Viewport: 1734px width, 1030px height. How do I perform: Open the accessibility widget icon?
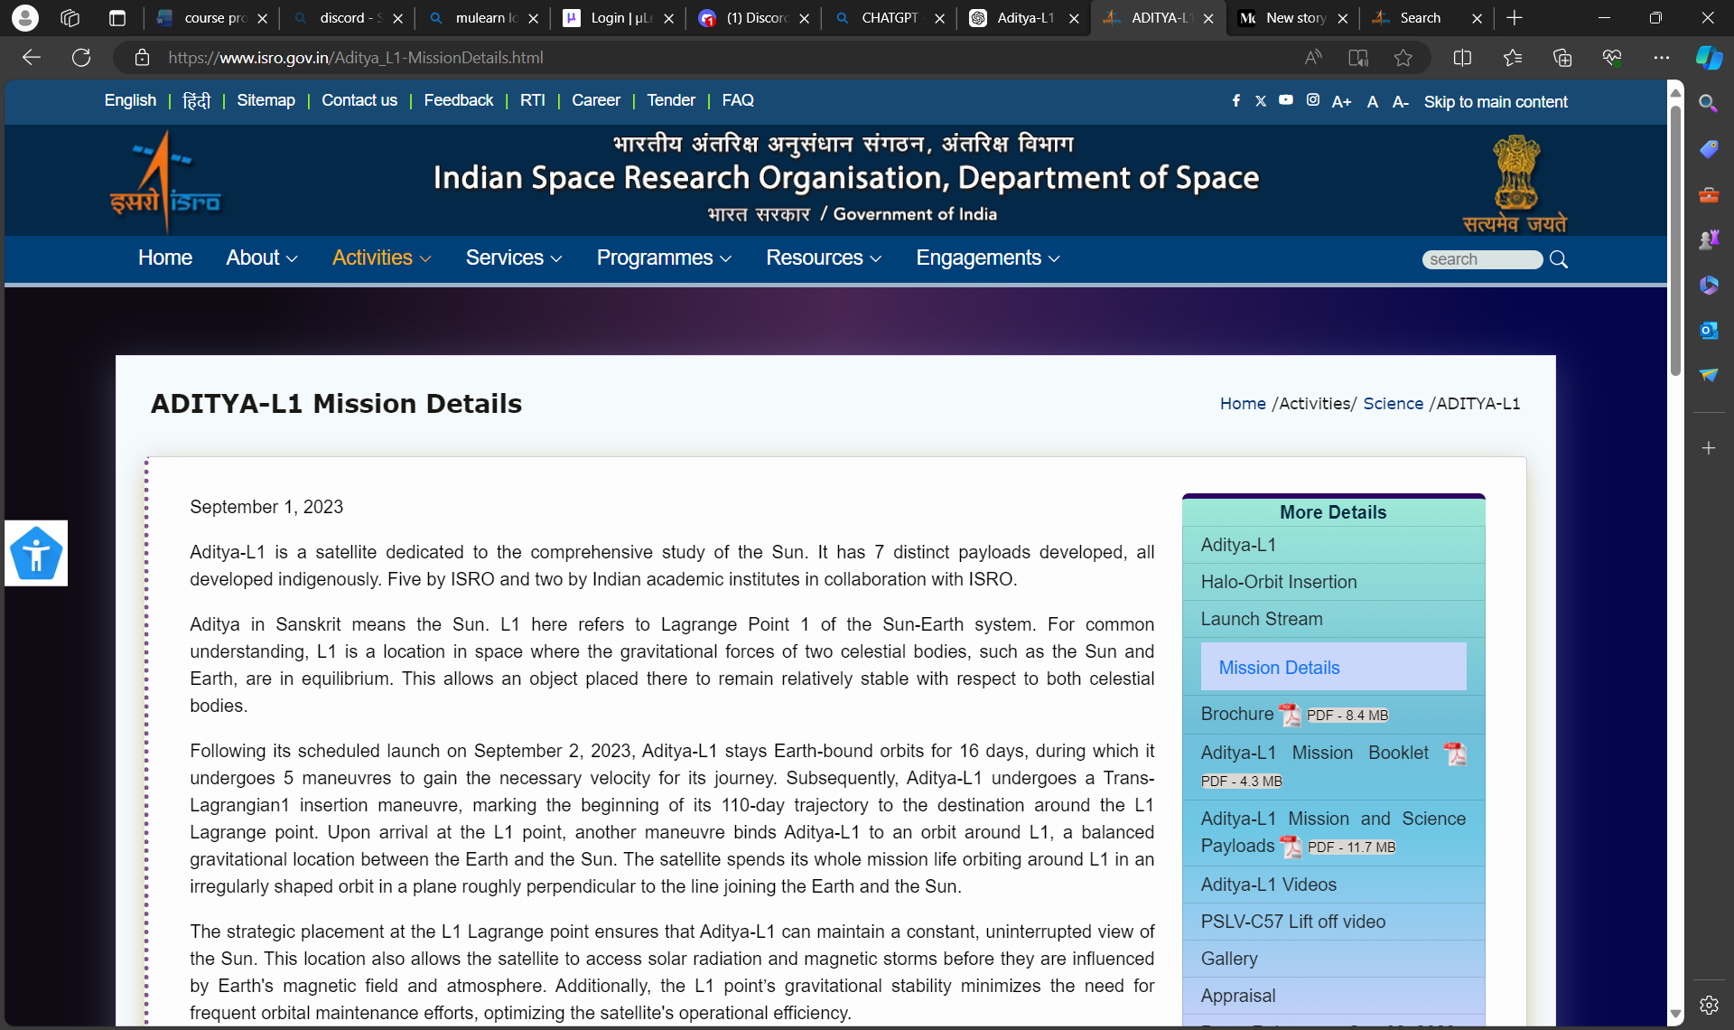pyautogui.click(x=36, y=553)
